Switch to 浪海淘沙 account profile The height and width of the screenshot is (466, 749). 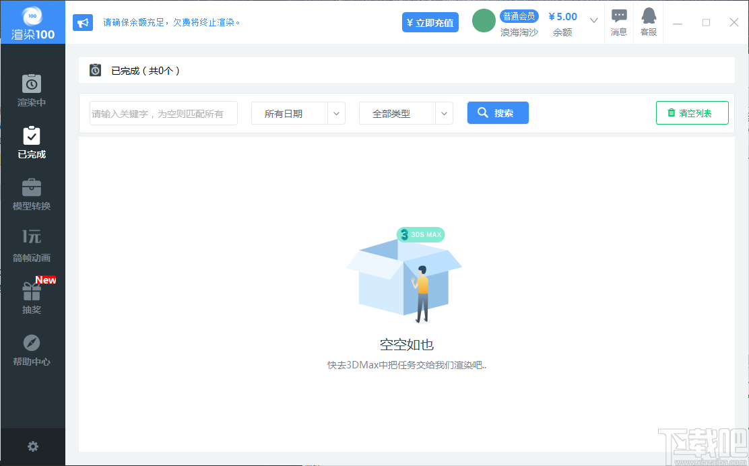pos(519,31)
